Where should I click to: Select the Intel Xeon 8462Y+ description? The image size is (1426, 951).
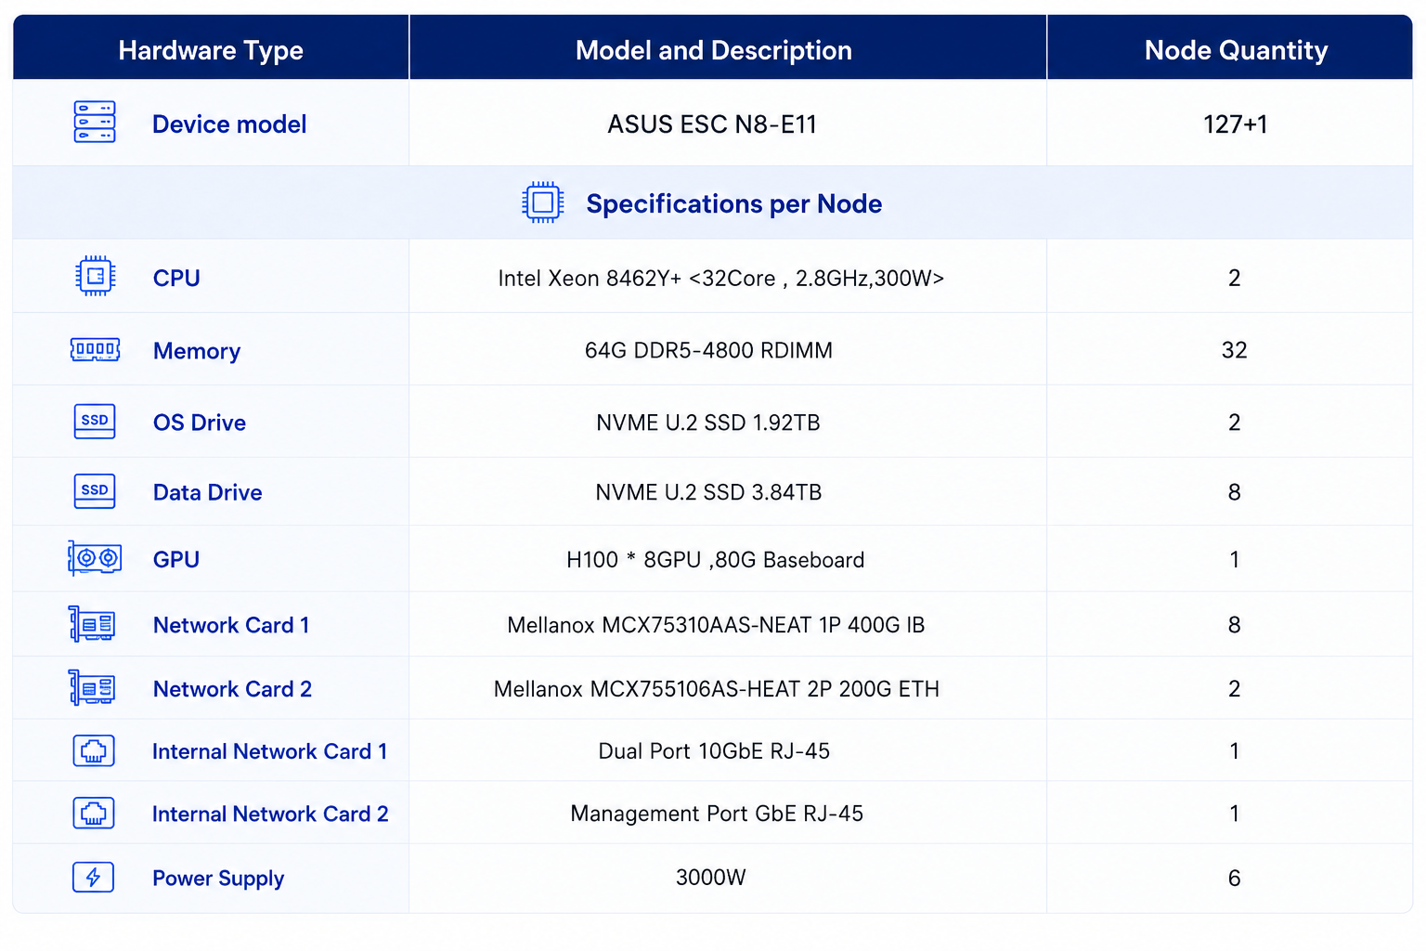[720, 279]
